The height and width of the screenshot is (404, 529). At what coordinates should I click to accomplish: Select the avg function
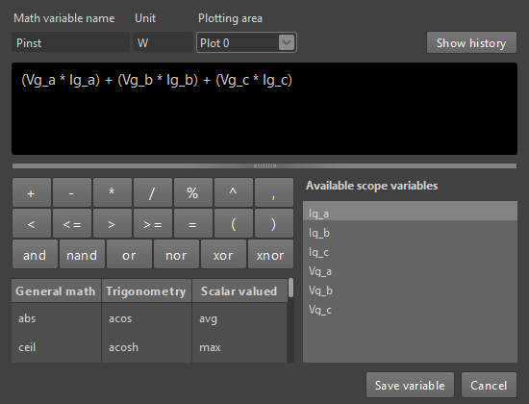point(239,318)
